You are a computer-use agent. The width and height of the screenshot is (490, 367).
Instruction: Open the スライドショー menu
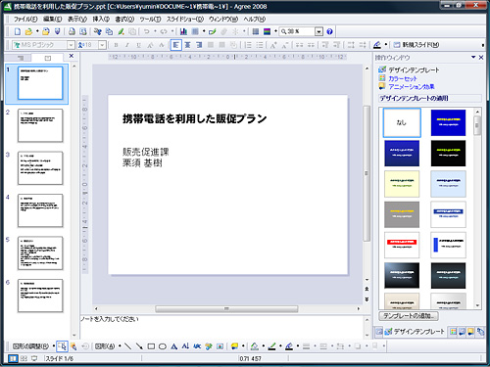click(185, 20)
